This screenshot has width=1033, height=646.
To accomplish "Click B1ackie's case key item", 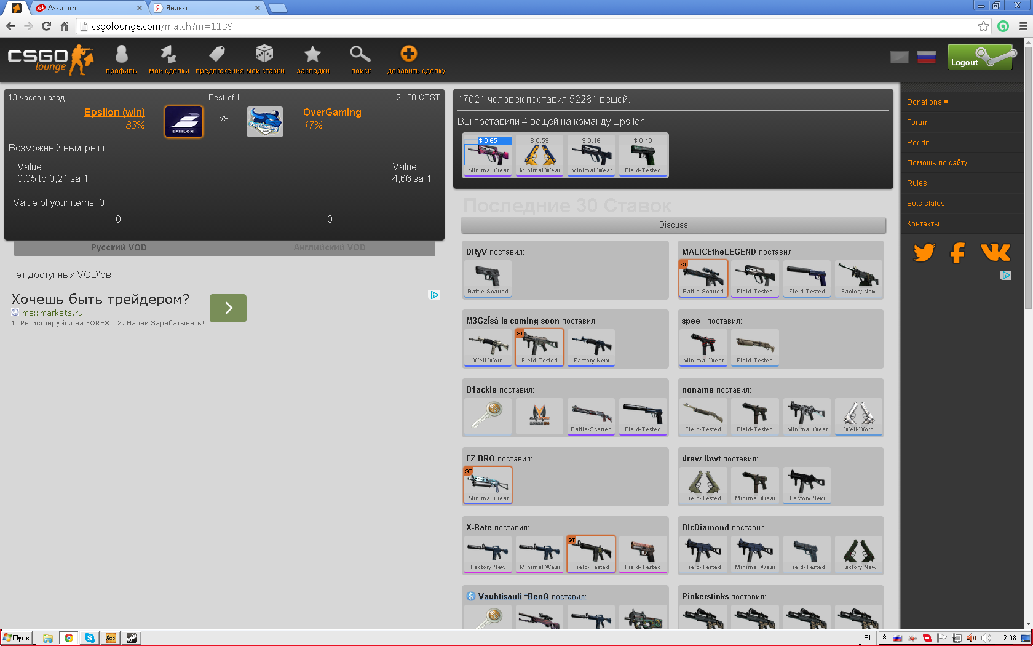I will click(x=488, y=416).
